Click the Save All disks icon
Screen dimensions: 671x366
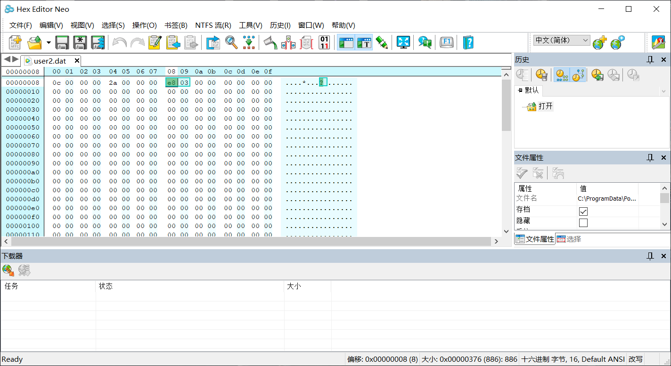(x=98, y=42)
